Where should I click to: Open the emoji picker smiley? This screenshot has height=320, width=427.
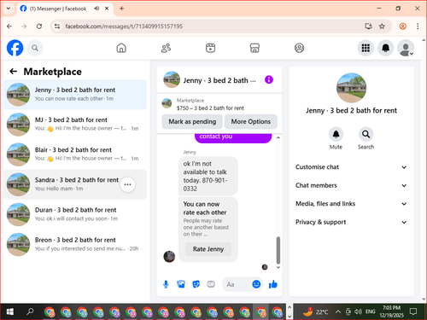(x=256, y=284)
